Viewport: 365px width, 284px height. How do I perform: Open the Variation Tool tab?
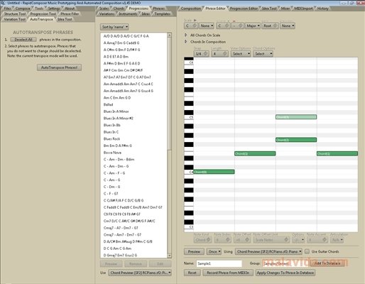[x=15, y=19]
